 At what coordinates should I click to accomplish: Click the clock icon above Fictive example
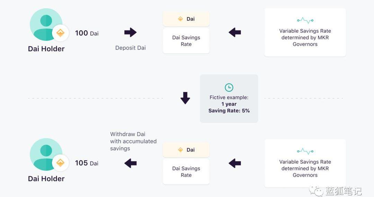(229, 87)
